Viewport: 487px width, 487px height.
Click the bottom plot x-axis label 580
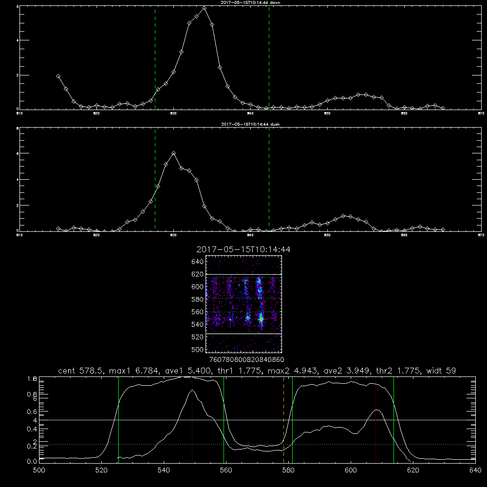(288, 470)
